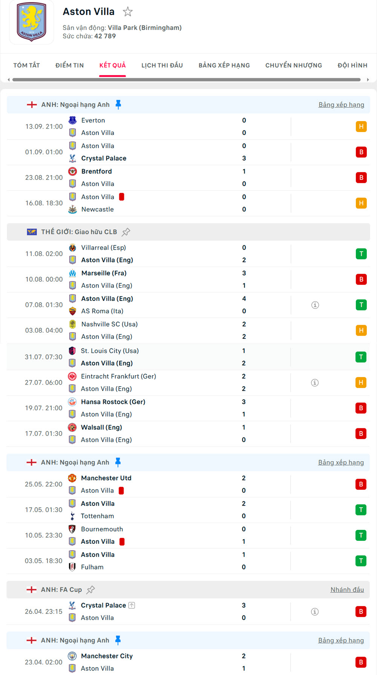Click the horizontal tab scrollbar
The width and height of the screenshot is (377, 675).
(x=186, y=80)
